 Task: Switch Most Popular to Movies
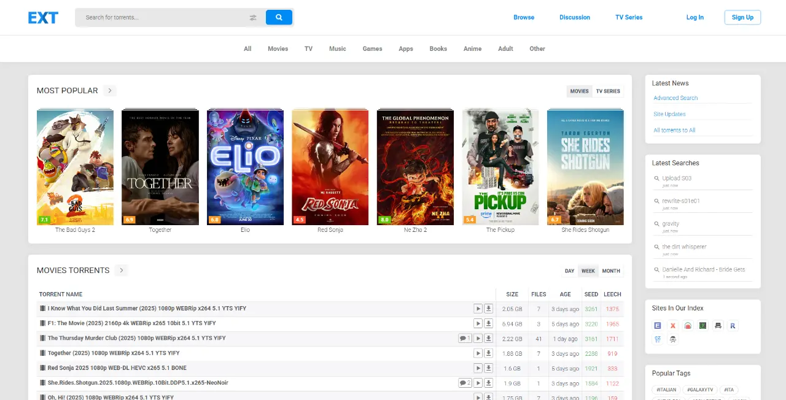(x=579, y=91)
